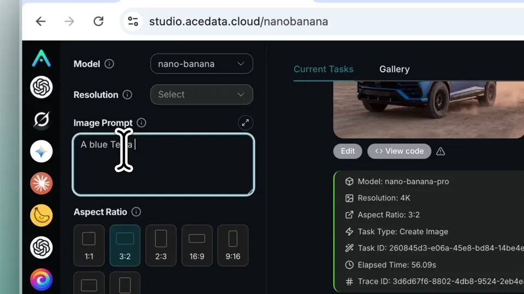Select the yellow banana icon in sidebar
The height and width of the screenshot is (294, 524).
click(41, 216)
